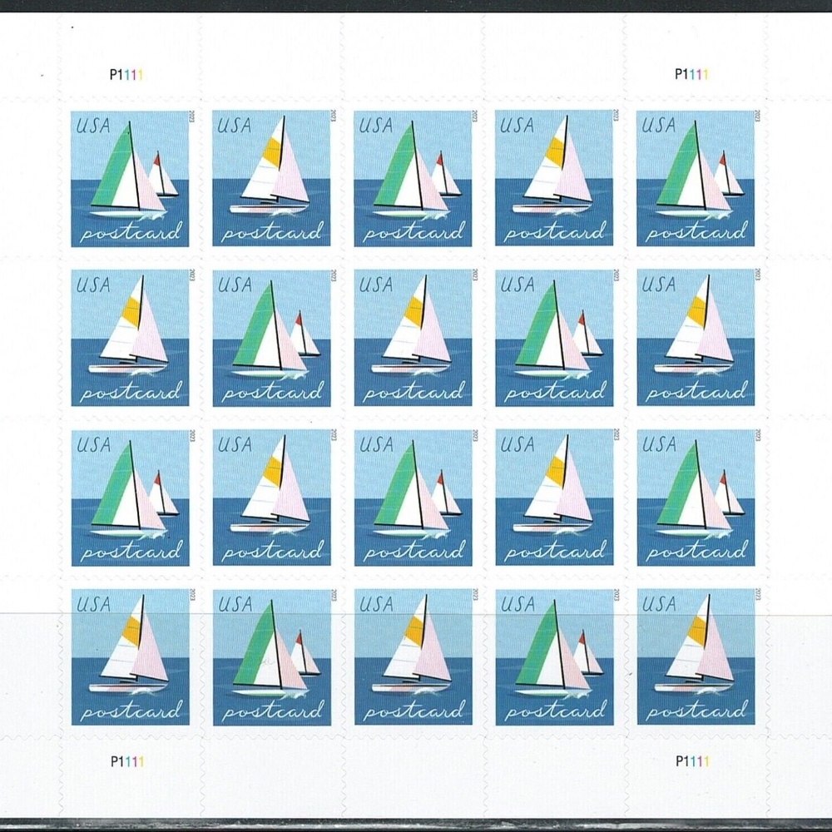Select the yellow-sail stamp, first row, second column

pyautogui.click(x=271, y=178)
